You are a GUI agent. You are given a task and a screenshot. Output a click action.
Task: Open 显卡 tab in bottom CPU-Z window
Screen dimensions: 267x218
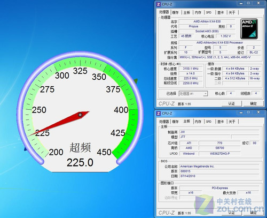pos(221,122)
